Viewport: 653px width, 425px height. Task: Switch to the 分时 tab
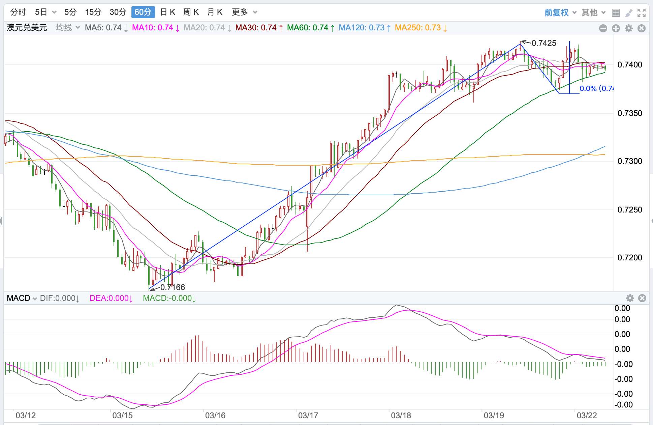click(x=18, y=12)
